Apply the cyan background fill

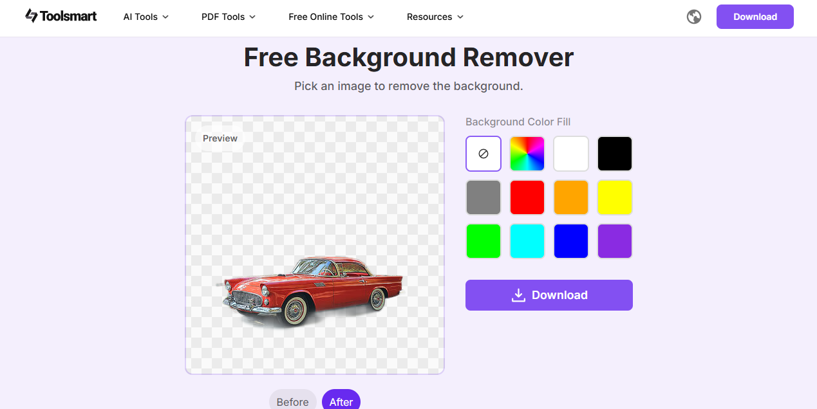(x=527, y=241)
